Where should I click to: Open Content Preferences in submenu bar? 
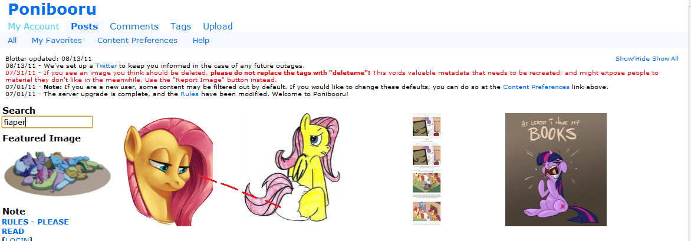137,41
